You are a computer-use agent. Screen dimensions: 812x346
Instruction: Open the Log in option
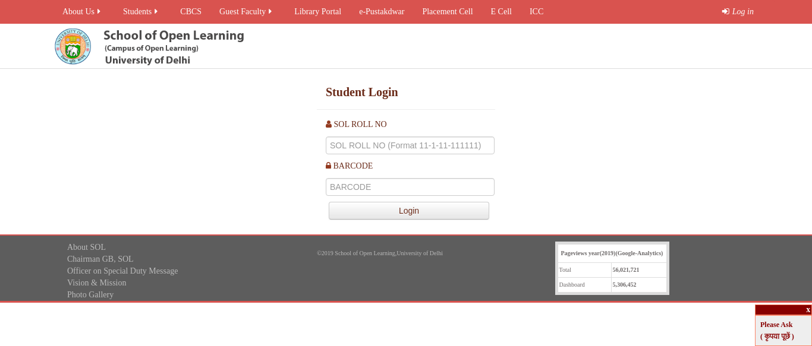click(x=742, y=11)
